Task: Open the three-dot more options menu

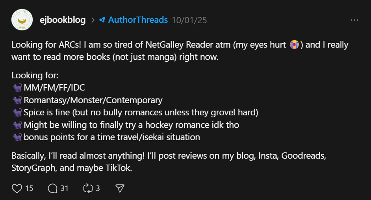Action: coord(354,20)
